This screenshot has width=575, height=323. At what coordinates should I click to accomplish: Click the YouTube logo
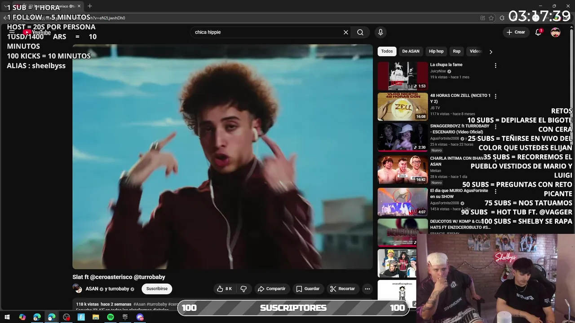click(x=37, y=32)
